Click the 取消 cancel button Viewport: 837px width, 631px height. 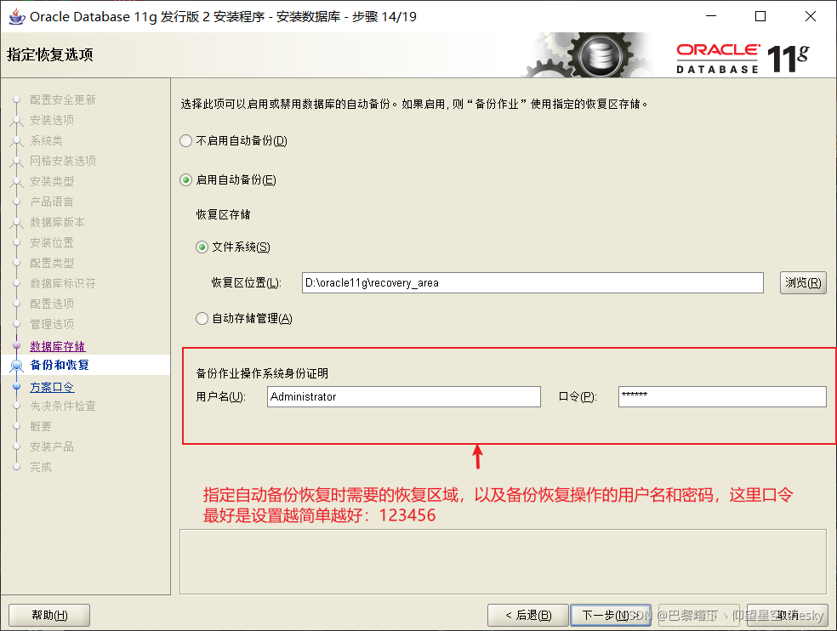788,615
